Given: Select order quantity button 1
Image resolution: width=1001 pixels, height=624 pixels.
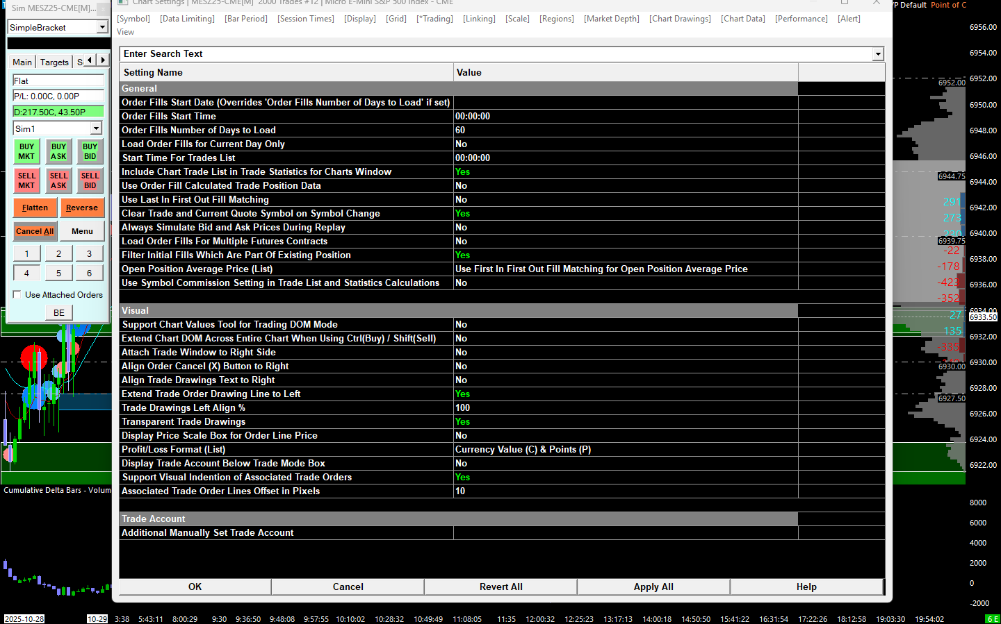Looking at the screenshot, I should click(27, 254).
